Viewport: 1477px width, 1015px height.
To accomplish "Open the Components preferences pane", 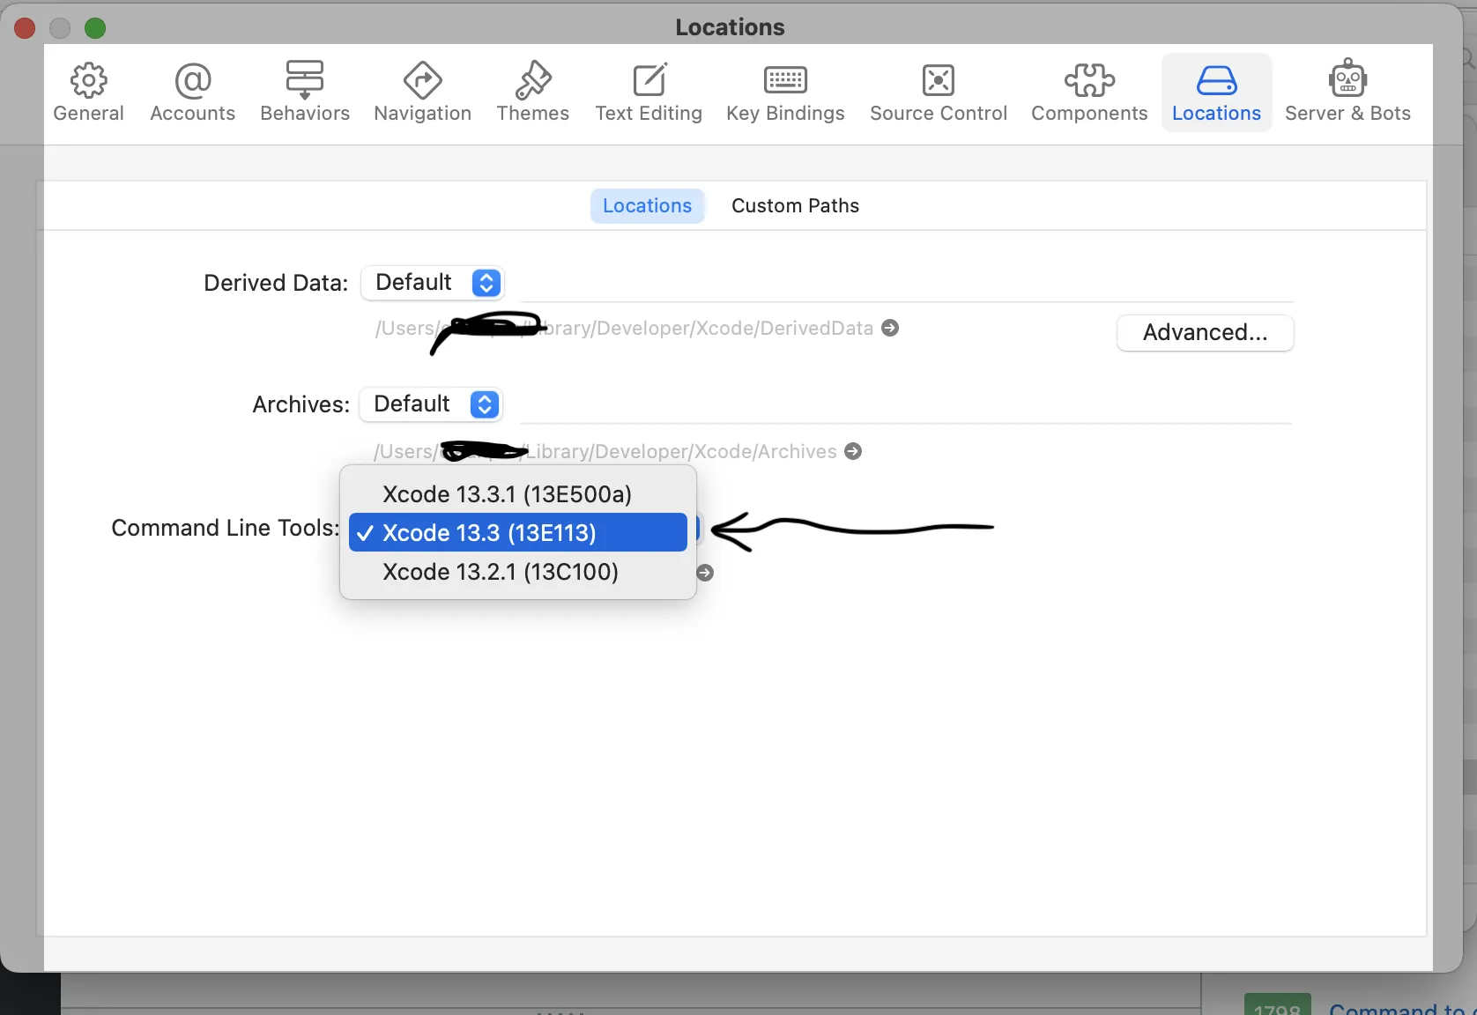I will point(1089,93).
